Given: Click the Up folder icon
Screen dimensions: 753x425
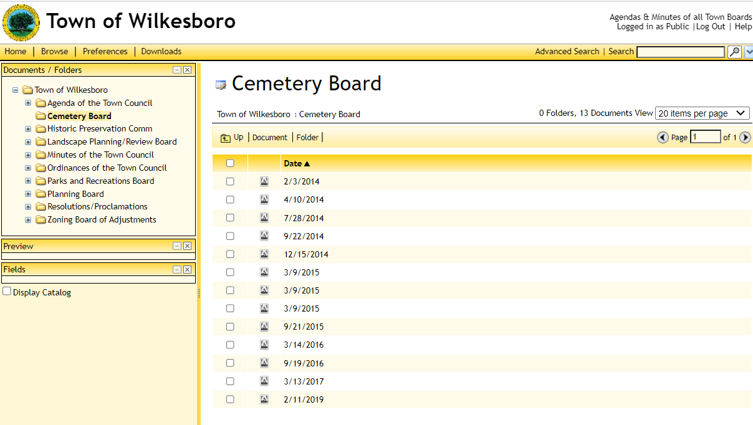Looking at the screenshot, I should click(x=226, y=138).
